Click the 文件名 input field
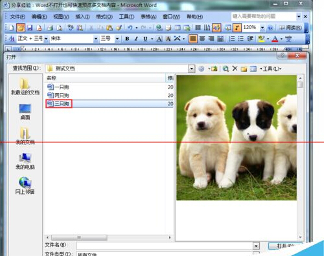 coord(165,246)
